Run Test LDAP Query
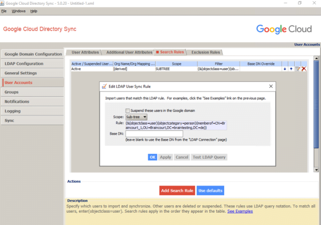The height and width of the screenshot is (225, 321). point(209,157)
